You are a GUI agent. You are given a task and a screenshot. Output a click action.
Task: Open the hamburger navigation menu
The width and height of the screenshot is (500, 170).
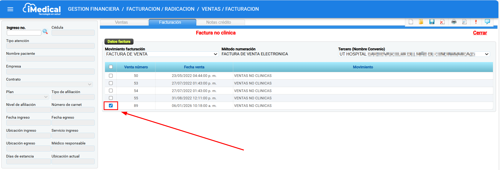(10, 9)
